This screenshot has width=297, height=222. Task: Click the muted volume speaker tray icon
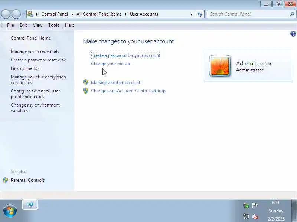(255, 216)
